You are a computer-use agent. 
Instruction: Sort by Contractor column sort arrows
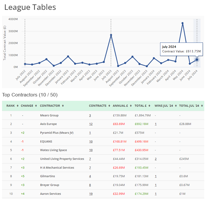pos(63,106)
